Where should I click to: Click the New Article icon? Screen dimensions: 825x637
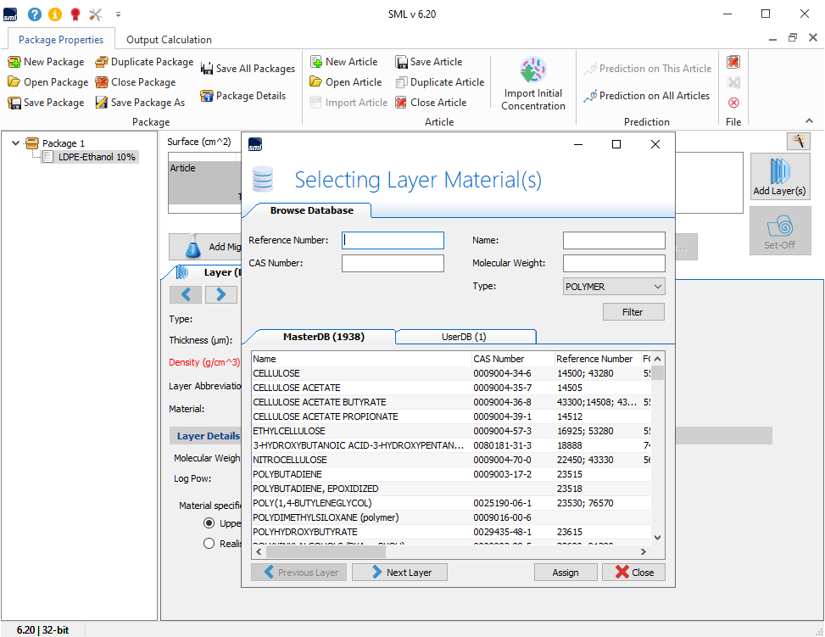(x=316, y=62)
